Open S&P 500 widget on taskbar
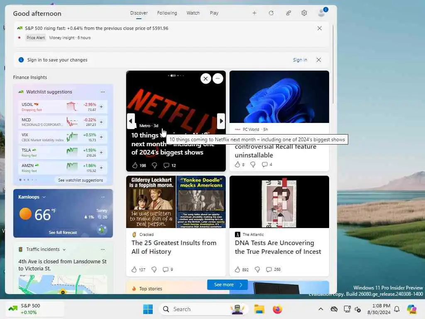425x319 pixels. point(35,309)
